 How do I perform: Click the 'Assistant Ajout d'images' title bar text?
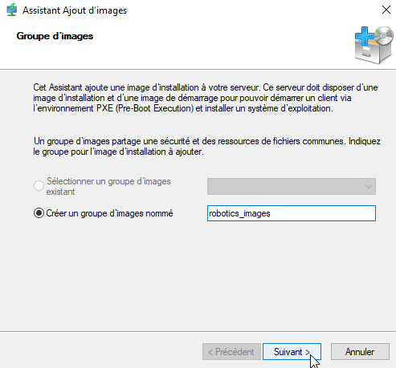(x=75, y=10)
